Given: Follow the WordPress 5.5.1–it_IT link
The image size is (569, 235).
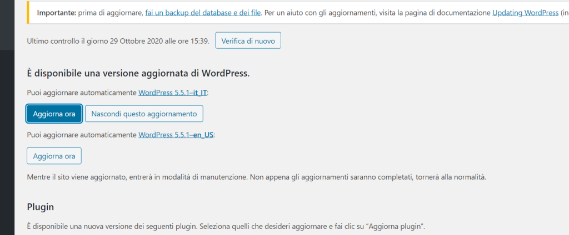Looking at the screenshot, I should (x=172, y=93).
